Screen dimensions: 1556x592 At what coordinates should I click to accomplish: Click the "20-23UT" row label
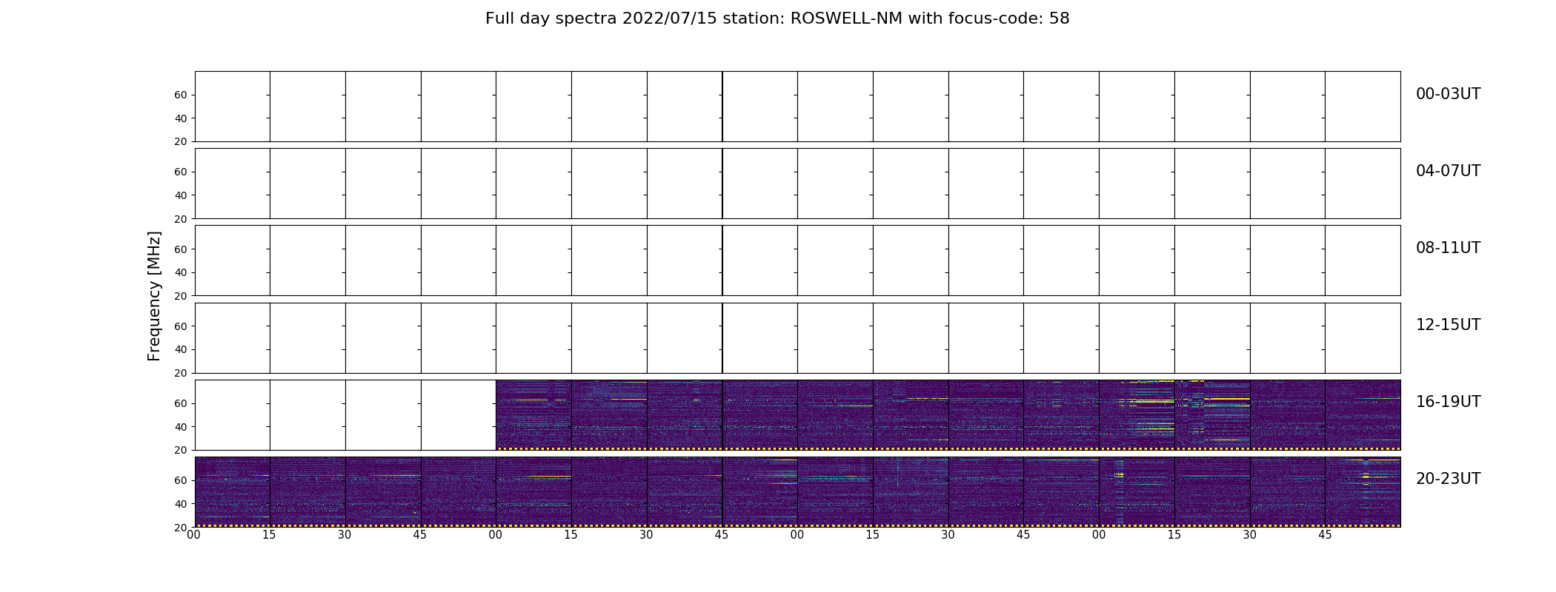(1448, 479)
